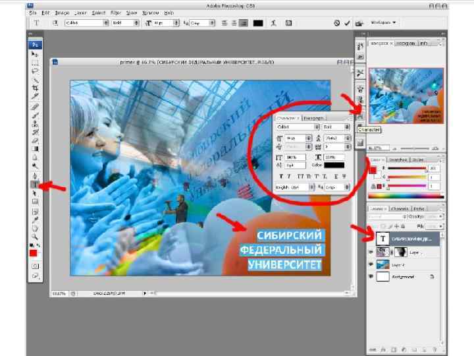Screen dimensions: 474x356
Task: Select the Hand tool
Action: tap(35, 228)
